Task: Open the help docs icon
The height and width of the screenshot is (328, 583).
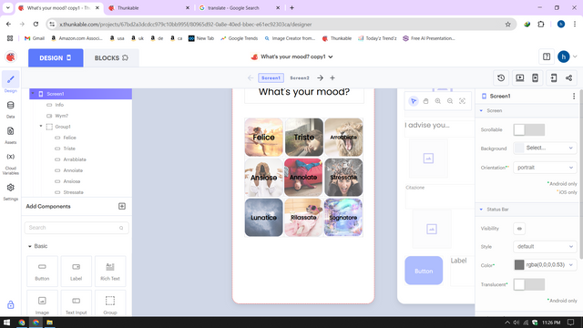Action: pyautogui.click(x=547, y=56)
